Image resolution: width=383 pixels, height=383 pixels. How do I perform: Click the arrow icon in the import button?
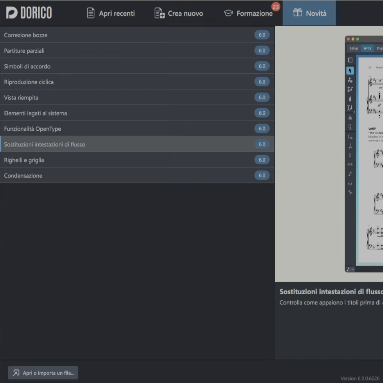coord(16,373)
